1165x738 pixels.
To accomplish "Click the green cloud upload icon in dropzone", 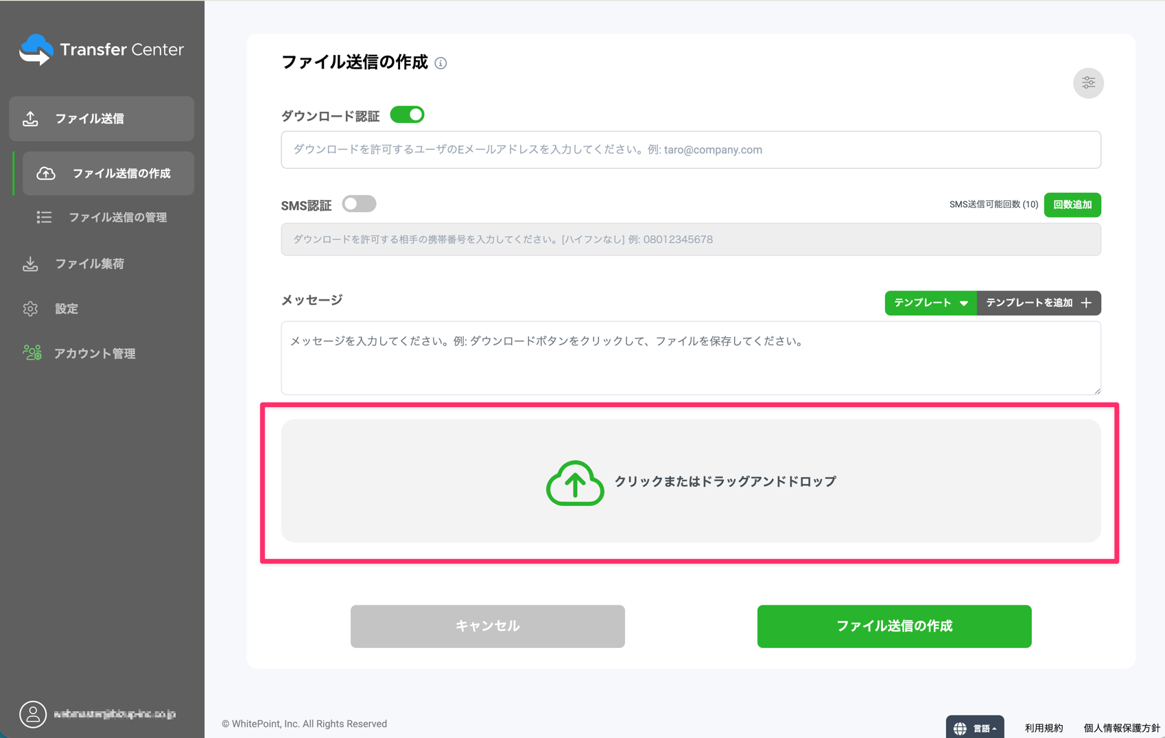I will point(575,482).
